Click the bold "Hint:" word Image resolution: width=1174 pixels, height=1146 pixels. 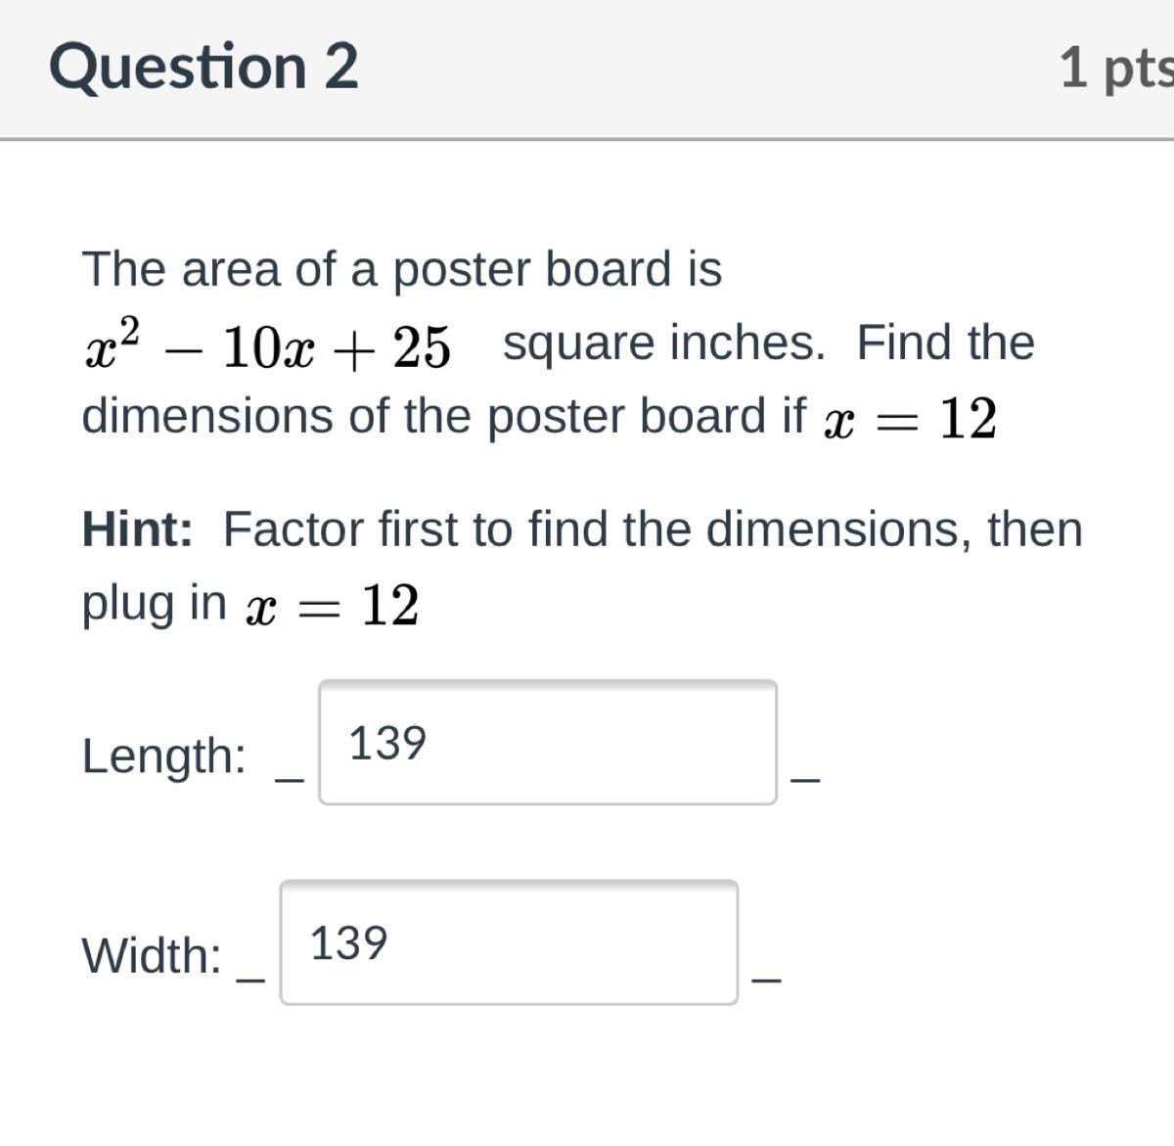[137, 529]
